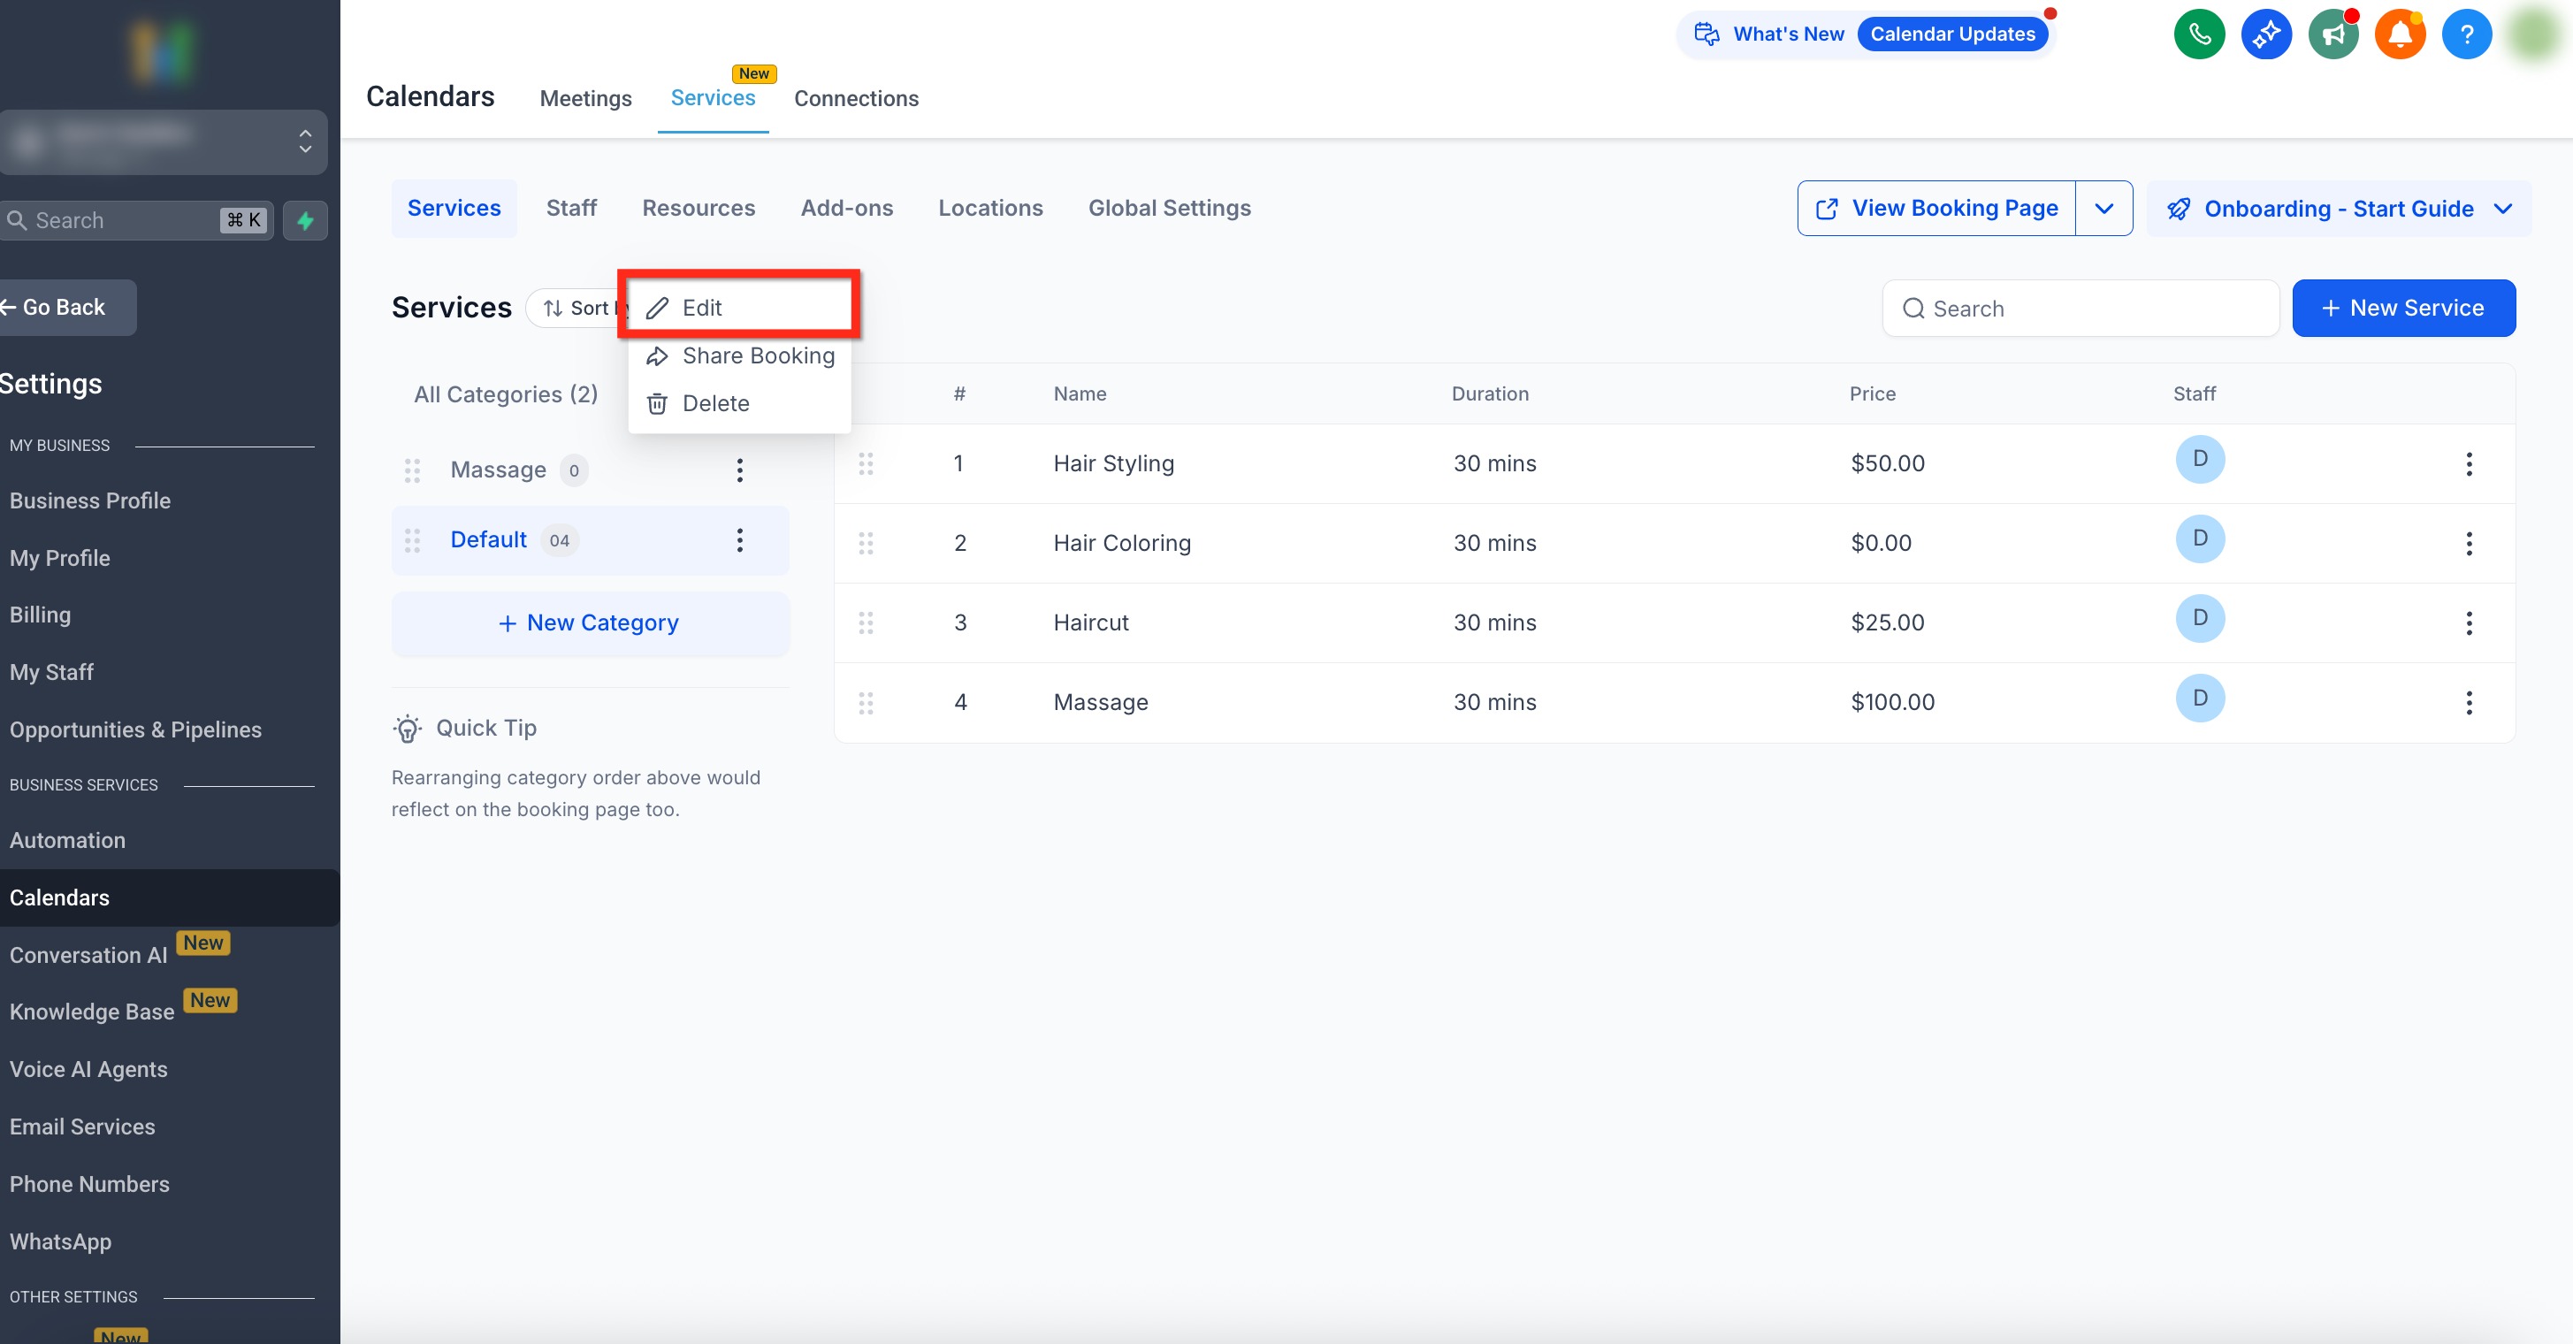This screenshot has width=2573, height=1344.
Task: Switch to the Staff tab
Action: [x=571, y=208]
